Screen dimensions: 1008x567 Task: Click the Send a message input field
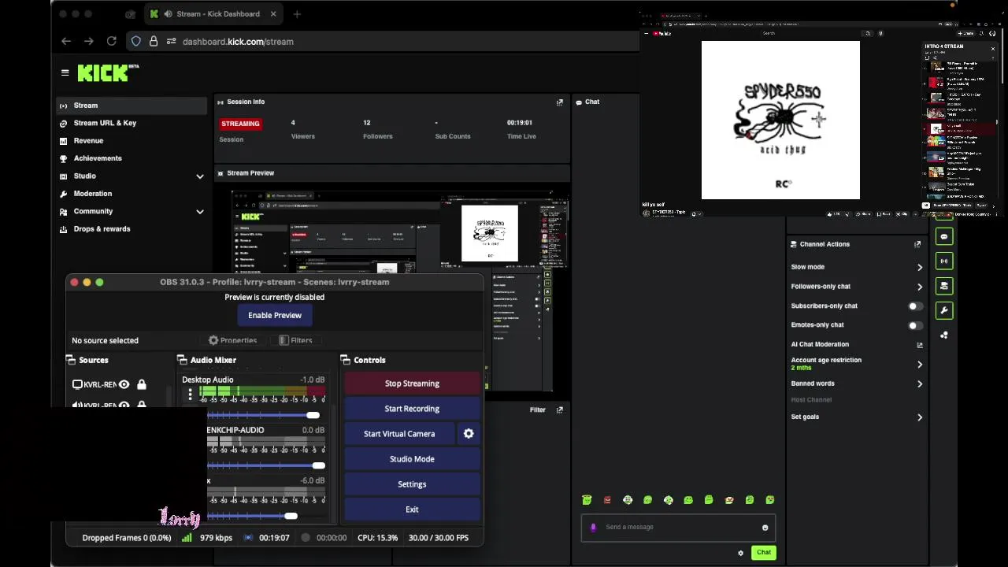tap(678, 528)
